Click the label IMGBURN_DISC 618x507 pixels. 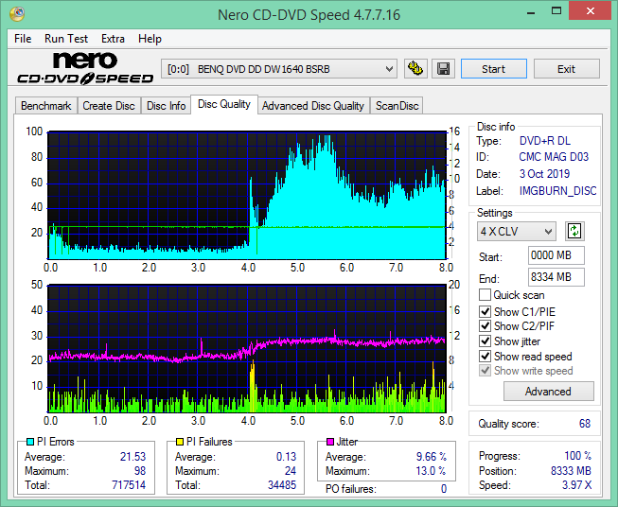pyautogui.click(x=557, y=191)
